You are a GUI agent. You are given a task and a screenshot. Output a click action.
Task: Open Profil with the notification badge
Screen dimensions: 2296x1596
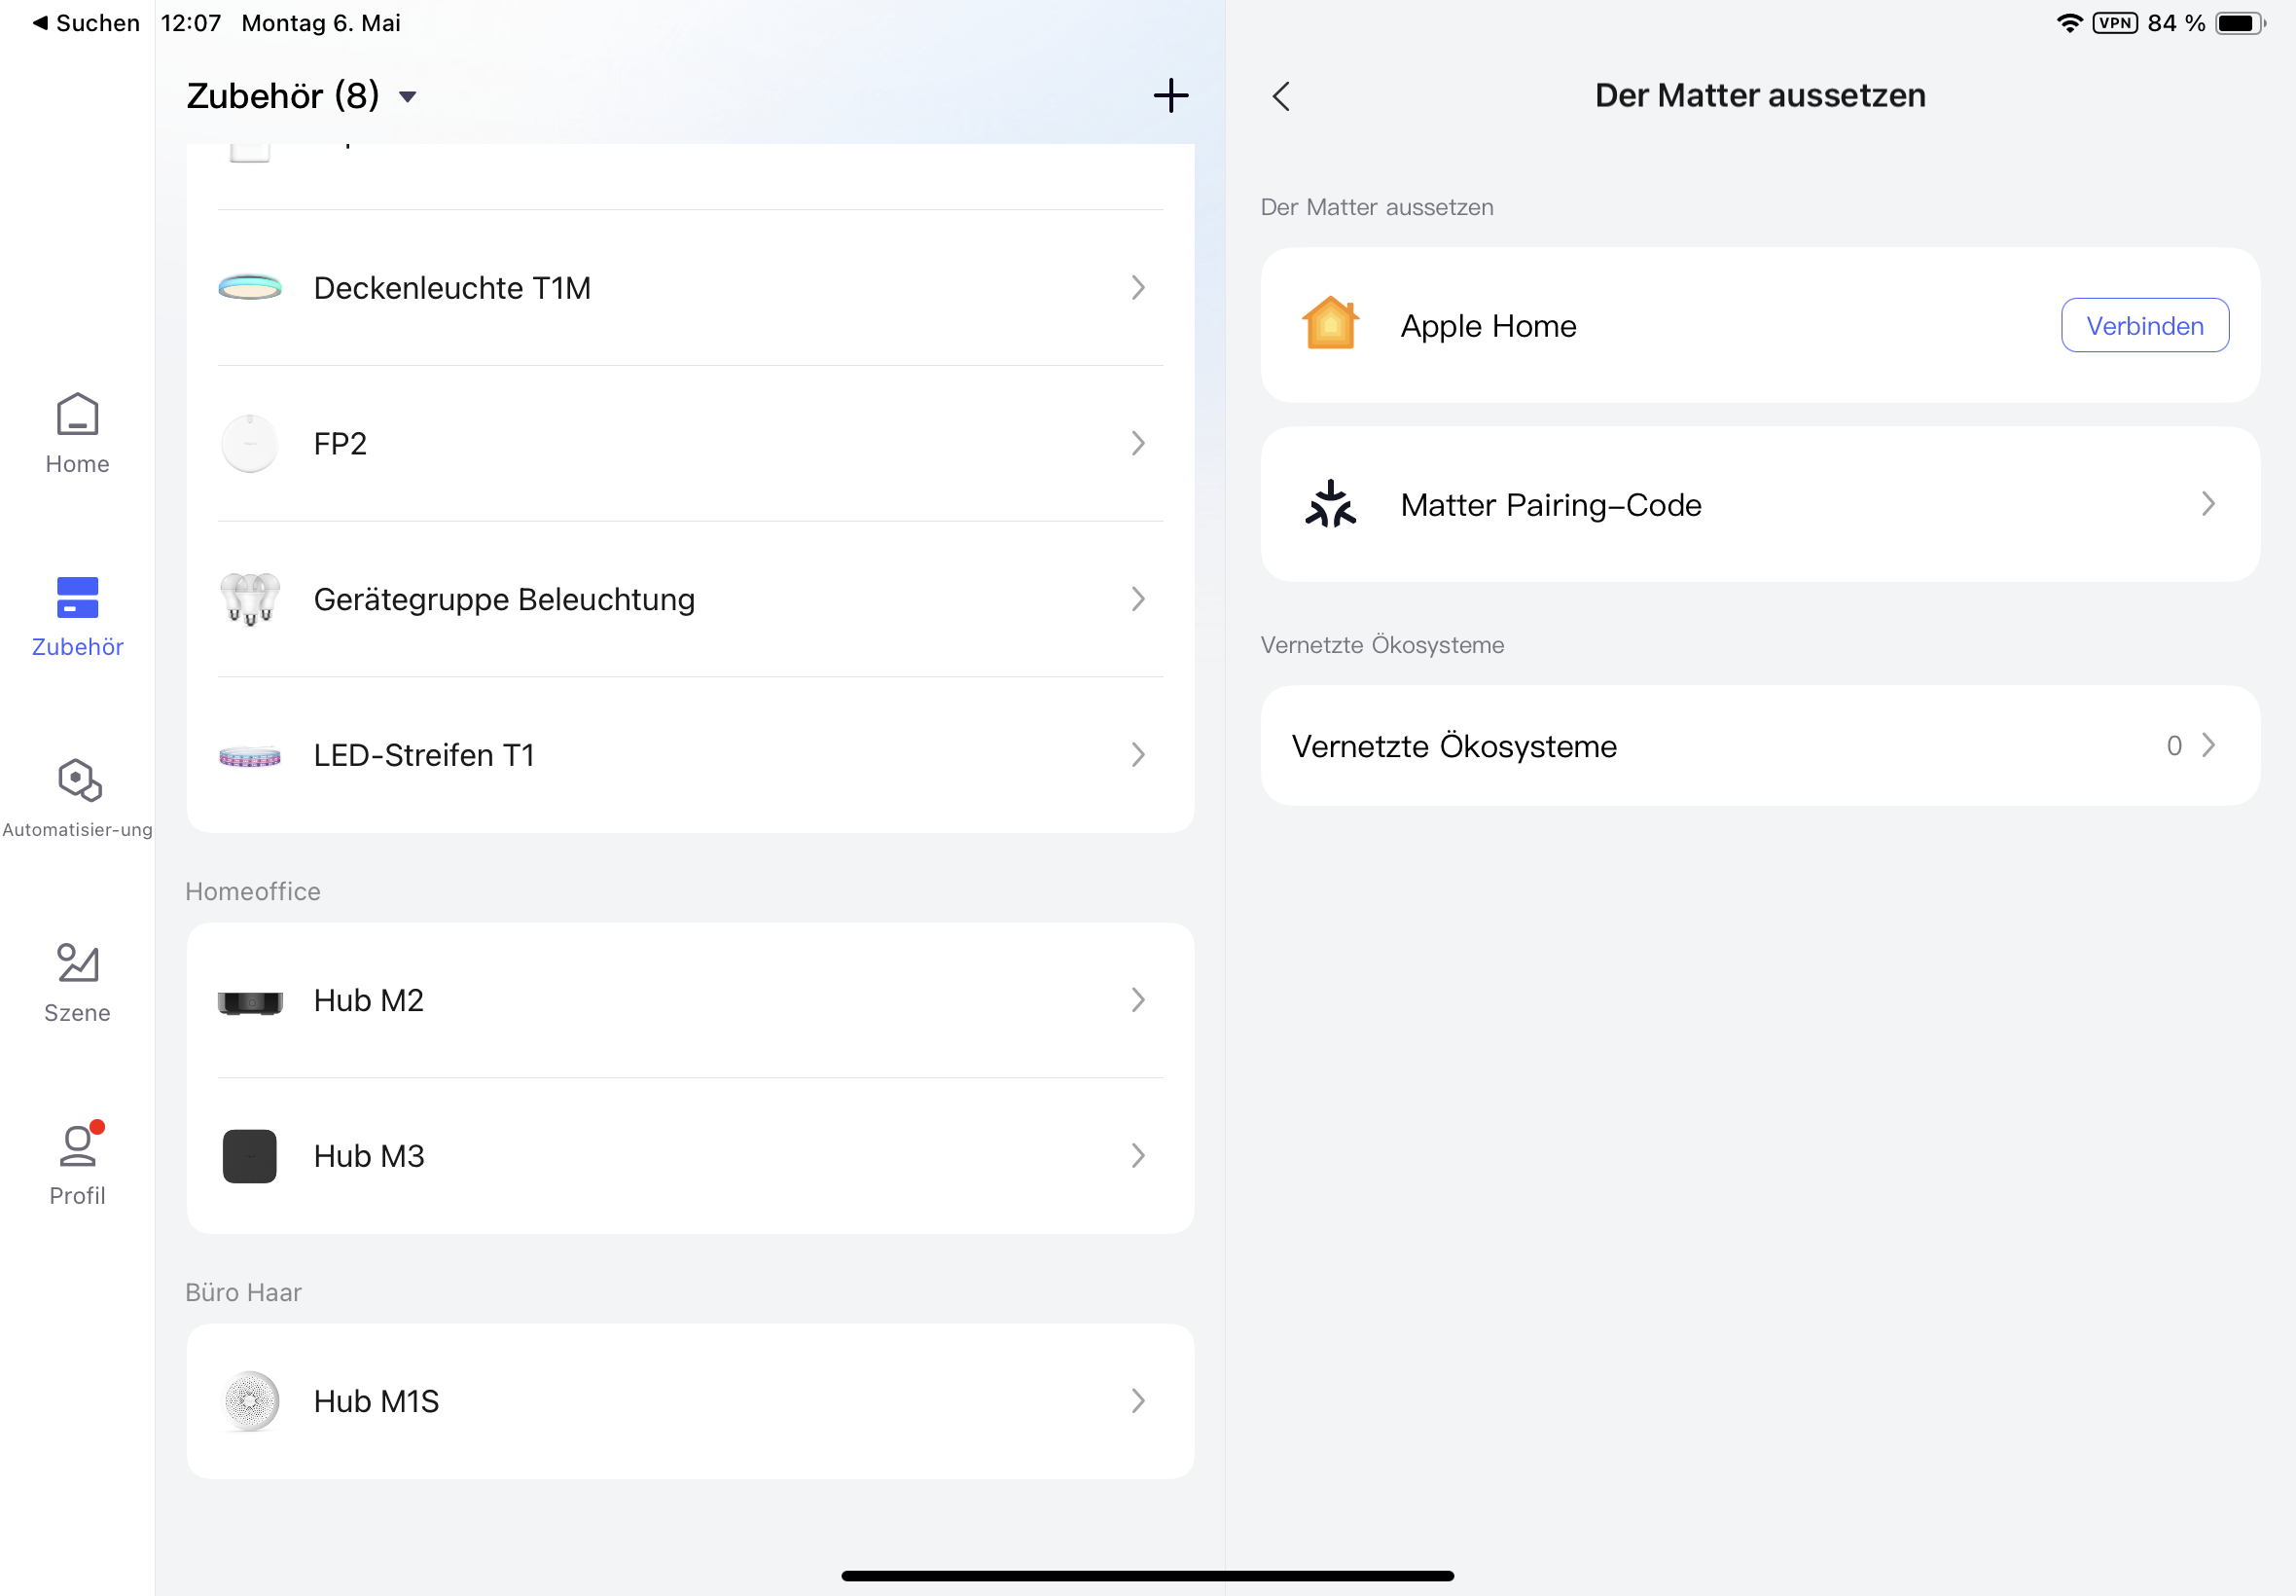click(78, 1147)
